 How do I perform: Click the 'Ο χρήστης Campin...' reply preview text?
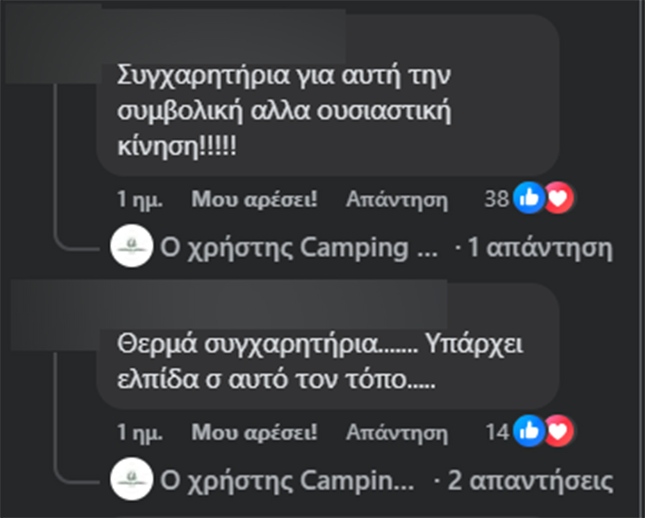tap(287, 480)
